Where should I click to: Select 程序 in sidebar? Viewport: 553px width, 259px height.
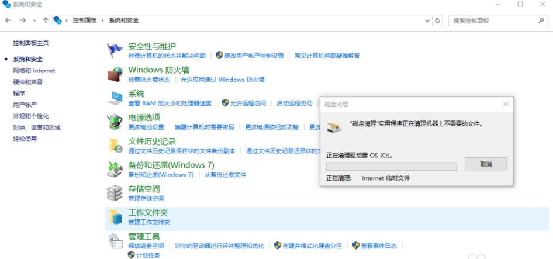click(x=19, y=93)
